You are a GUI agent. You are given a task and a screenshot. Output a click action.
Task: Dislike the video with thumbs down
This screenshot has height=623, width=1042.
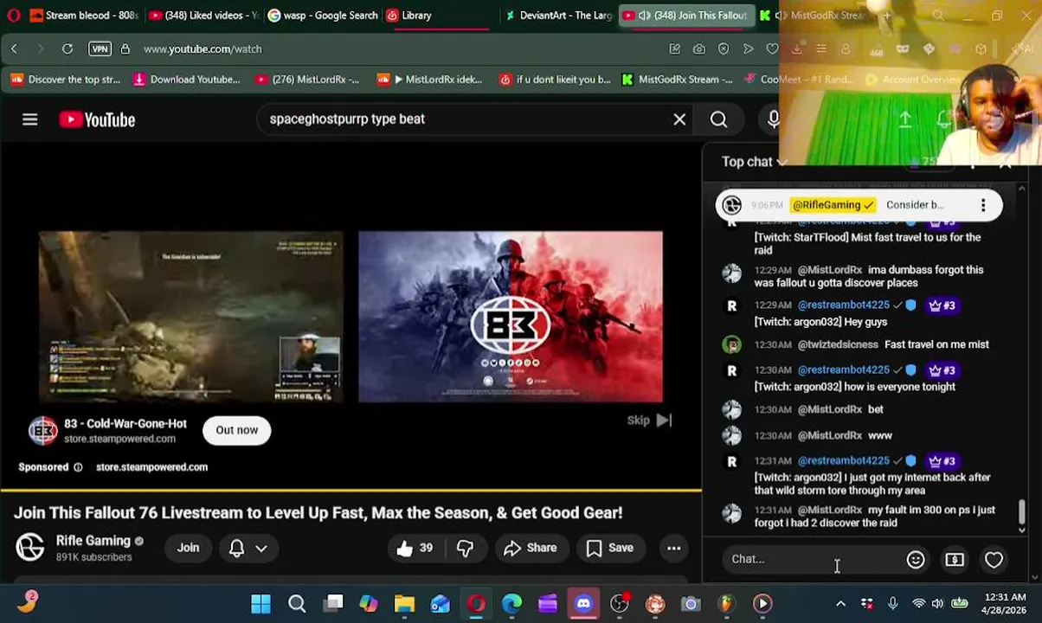pyautogui.click(x=465, y=548)
